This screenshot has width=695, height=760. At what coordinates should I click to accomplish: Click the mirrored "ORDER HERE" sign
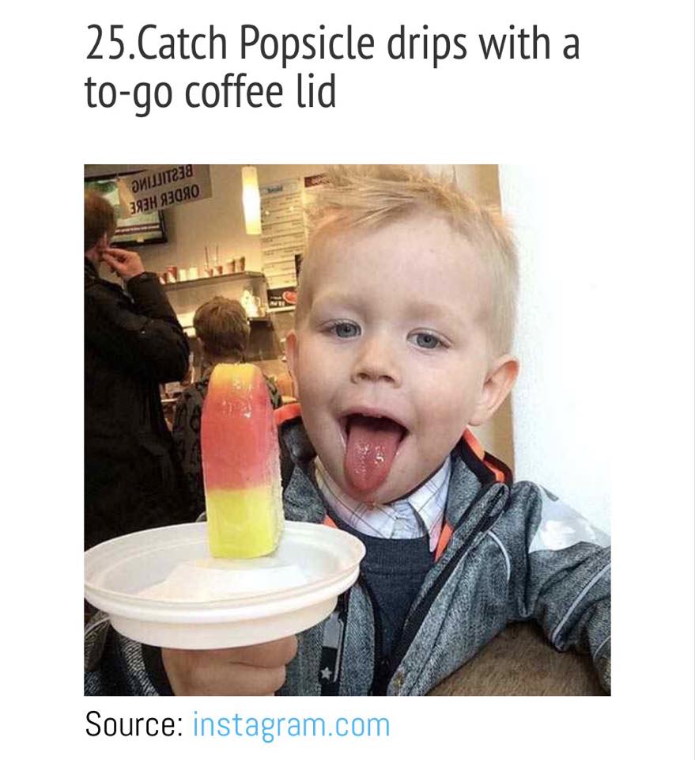(x=163, y=187)
